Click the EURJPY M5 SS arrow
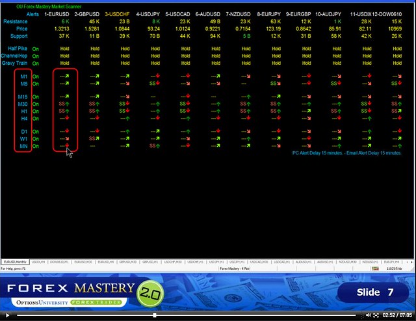416x321 pixels. pyautogui.click(x=276, y=84)
